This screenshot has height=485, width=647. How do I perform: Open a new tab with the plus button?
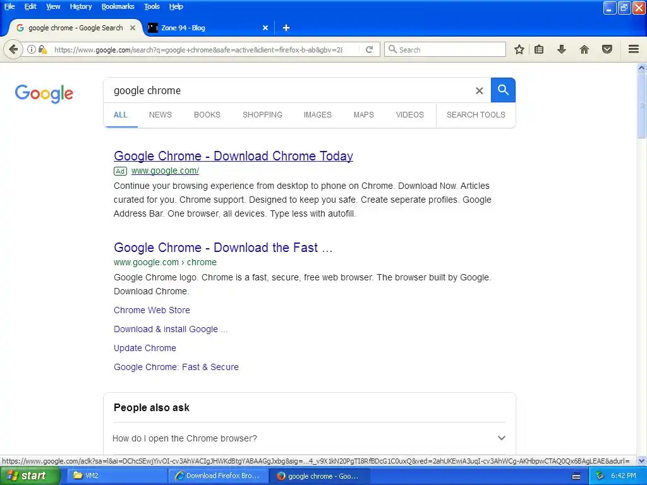[x=286, y=28]
